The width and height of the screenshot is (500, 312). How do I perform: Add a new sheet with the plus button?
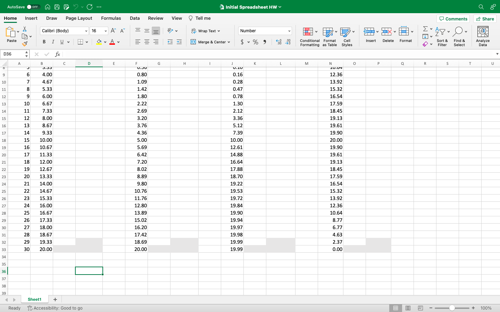coord(55,299)
